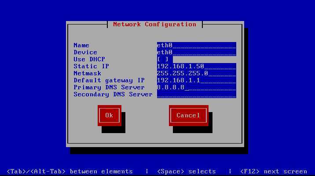Click the 'Use DHCP' label
Image resolution: width=315 pixels, height=176 pixels.
tap(89, 59)
